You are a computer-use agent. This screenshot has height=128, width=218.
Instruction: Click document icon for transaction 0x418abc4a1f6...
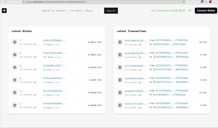[x=120, y=55]
